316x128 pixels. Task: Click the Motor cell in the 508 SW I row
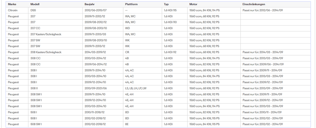[x=214, y=124]
